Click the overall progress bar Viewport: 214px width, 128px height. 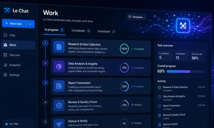[x=186, y=71]
